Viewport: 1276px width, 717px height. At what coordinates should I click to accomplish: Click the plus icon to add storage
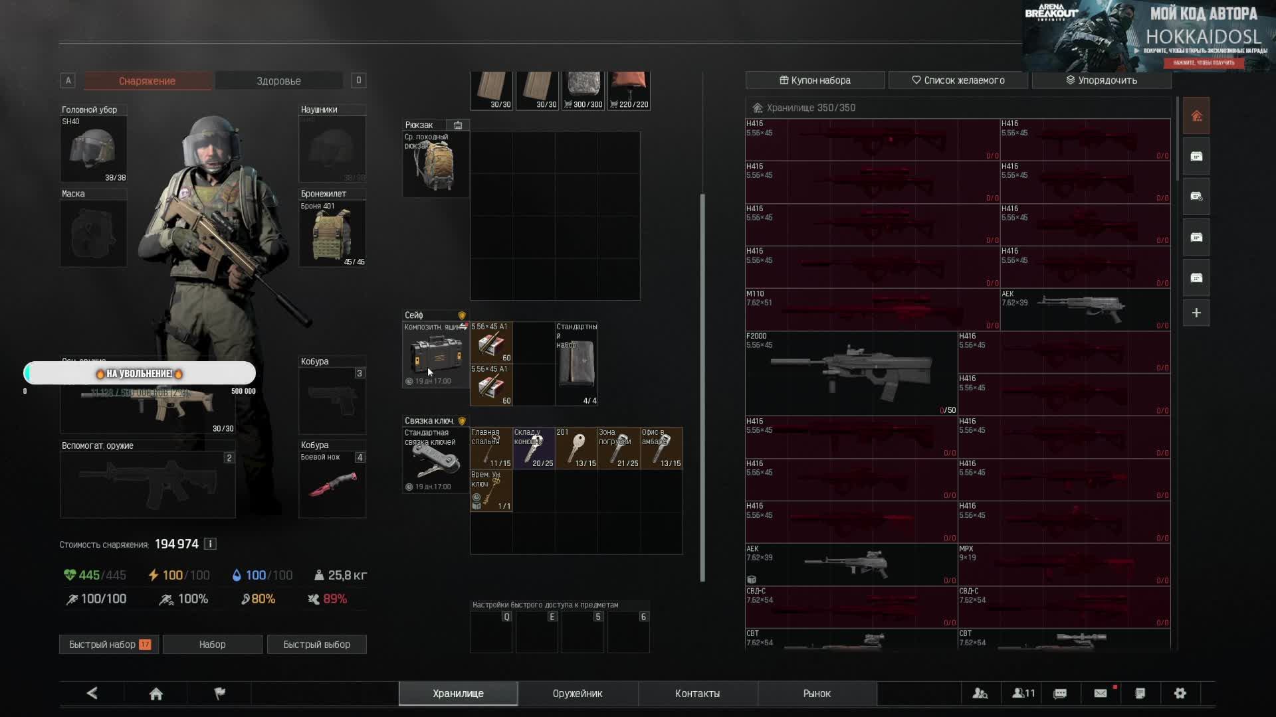1196,313
